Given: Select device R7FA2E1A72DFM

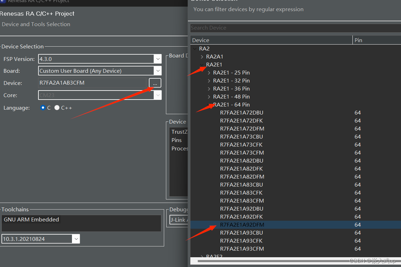Looking at the screenshot, I should tap(242, 129).
